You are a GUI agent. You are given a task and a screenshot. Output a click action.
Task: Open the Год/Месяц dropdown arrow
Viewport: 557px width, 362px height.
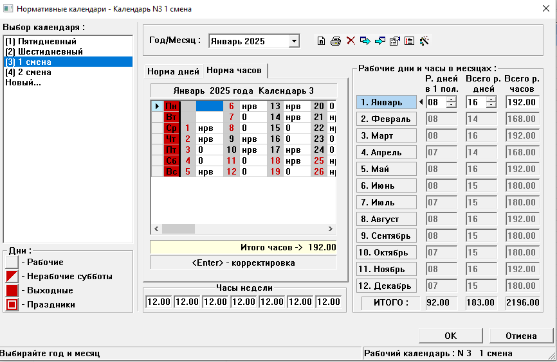(294, 41)
